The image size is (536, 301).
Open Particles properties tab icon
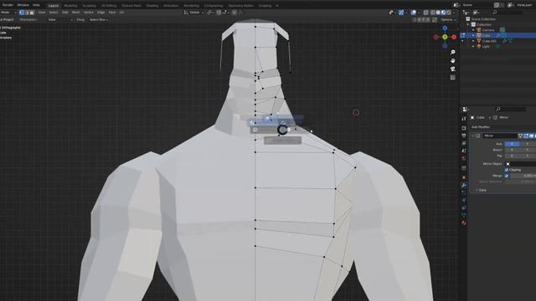(464, 193)
